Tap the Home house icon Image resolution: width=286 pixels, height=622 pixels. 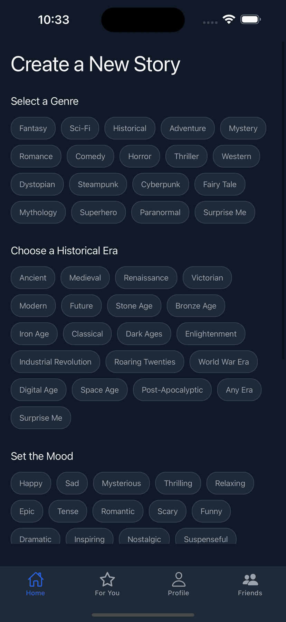[x=36, y=579]
